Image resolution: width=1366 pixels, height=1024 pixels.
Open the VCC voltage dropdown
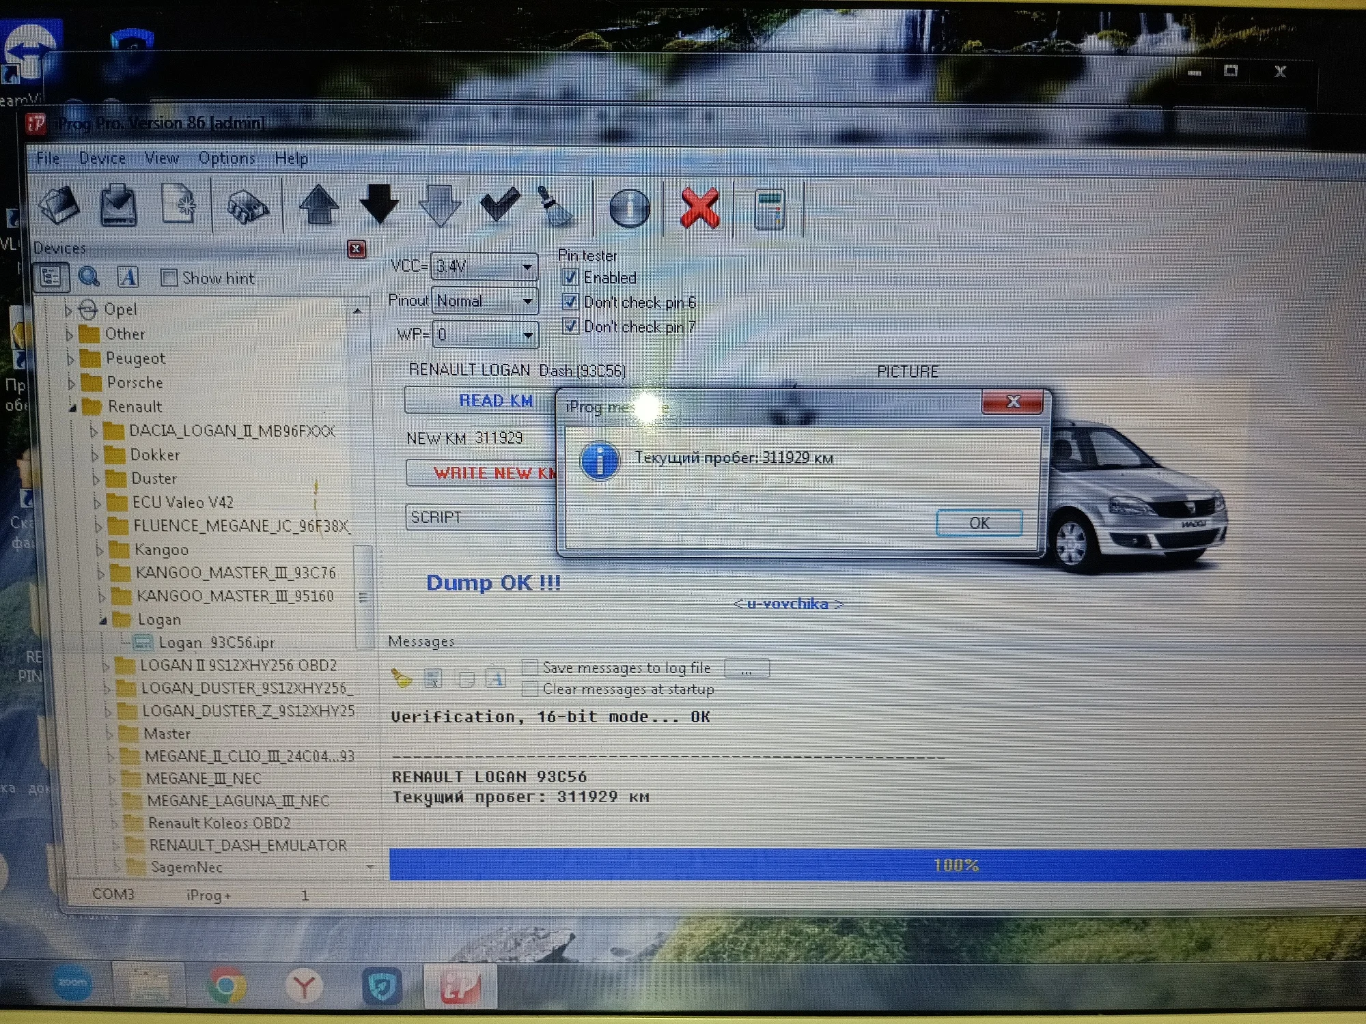coord(527,266)
